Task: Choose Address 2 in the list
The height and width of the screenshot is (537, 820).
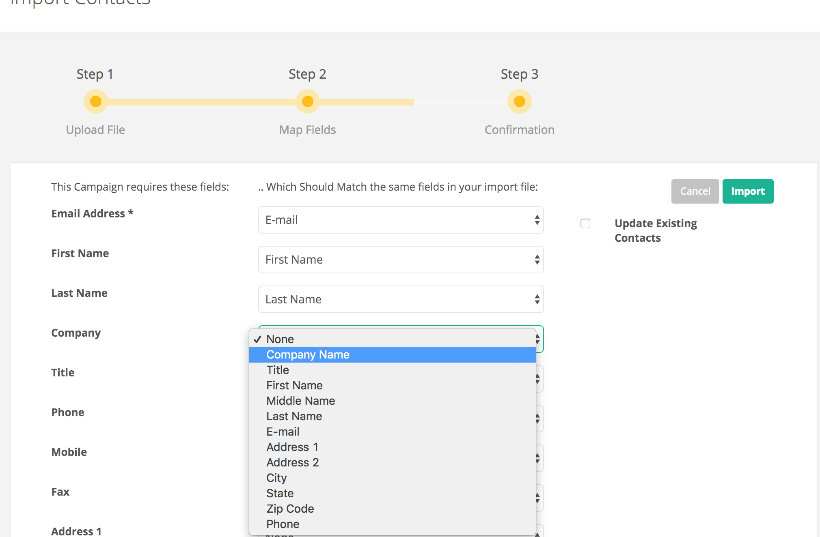Action: (292, 462)
